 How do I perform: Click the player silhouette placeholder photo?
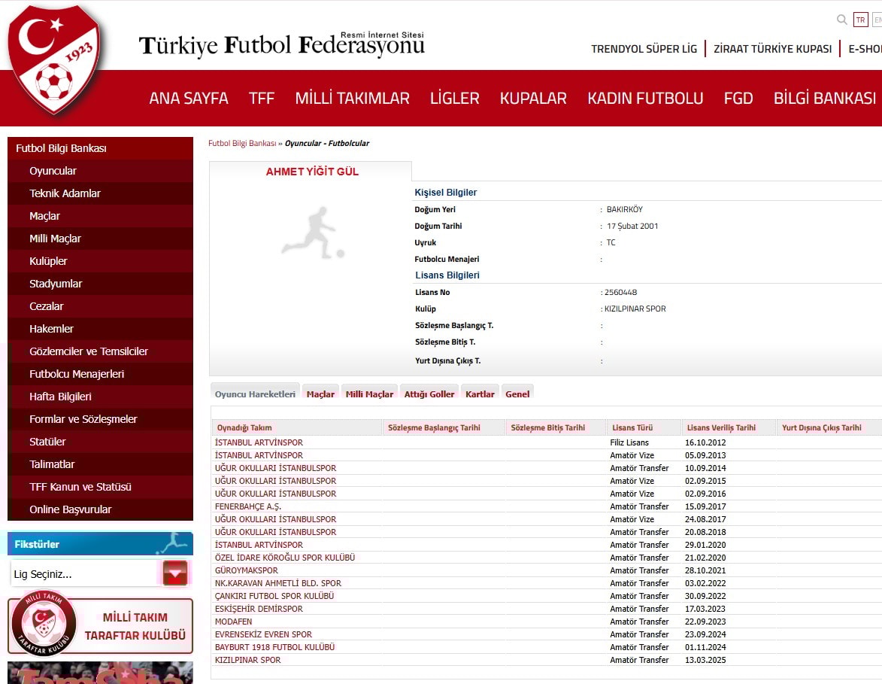(x=314, y=233)
